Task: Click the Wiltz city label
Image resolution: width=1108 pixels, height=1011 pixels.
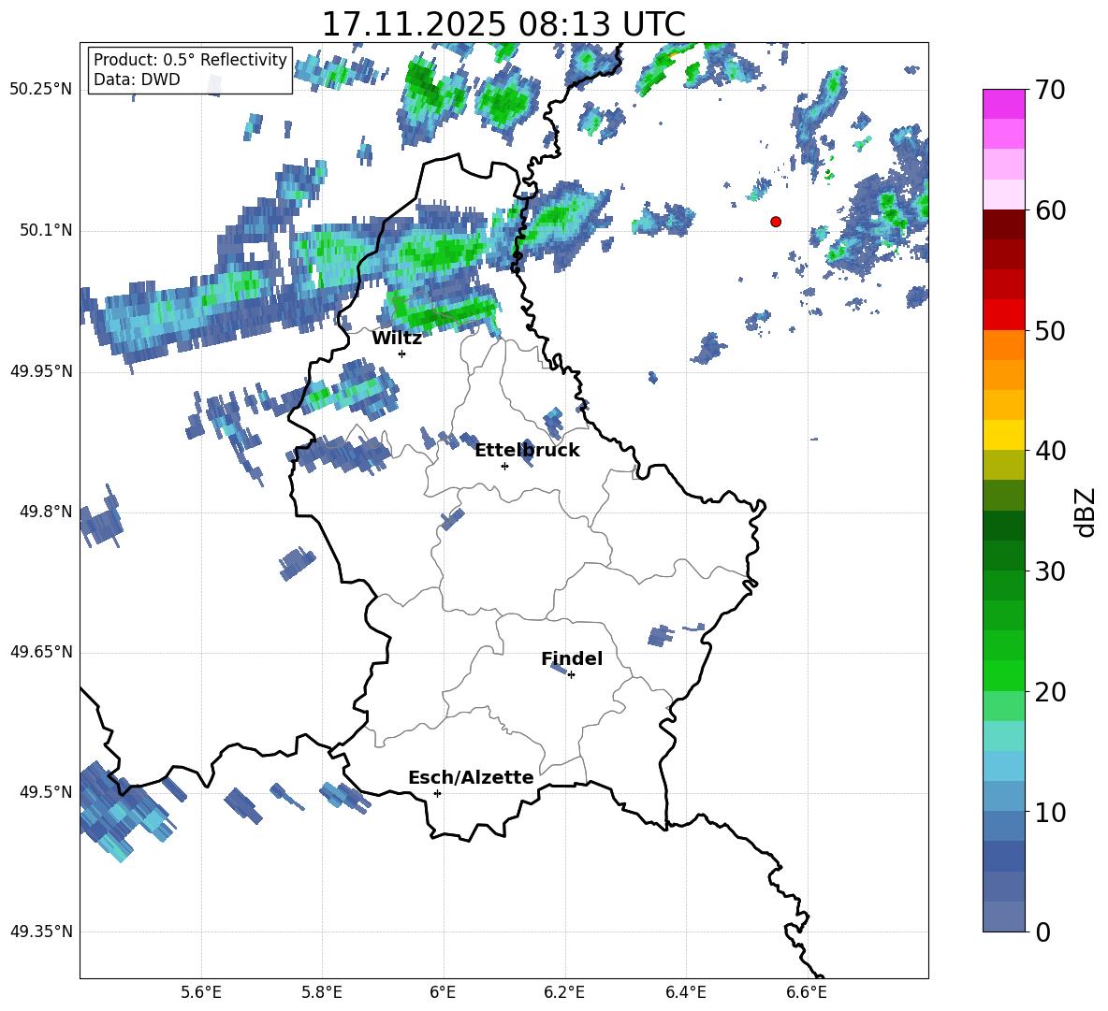Action: [x=397, y=339]
